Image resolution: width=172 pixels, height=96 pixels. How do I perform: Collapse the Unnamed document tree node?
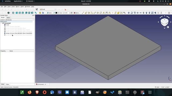tap(1, 23)
